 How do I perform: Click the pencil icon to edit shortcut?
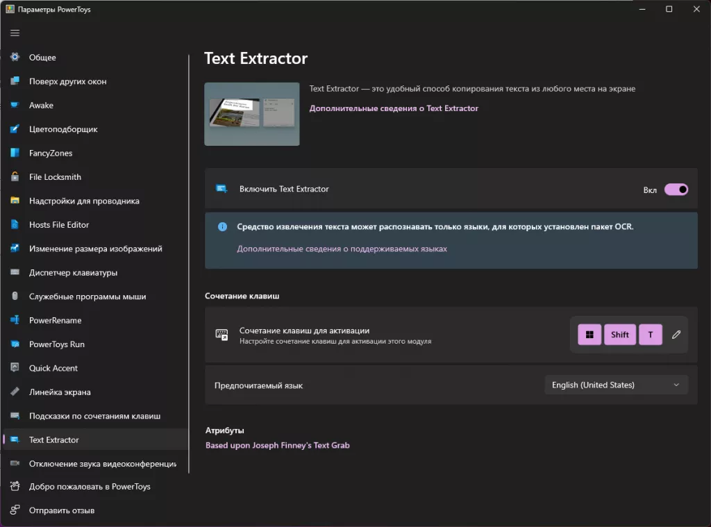click(x=676, y=335)
